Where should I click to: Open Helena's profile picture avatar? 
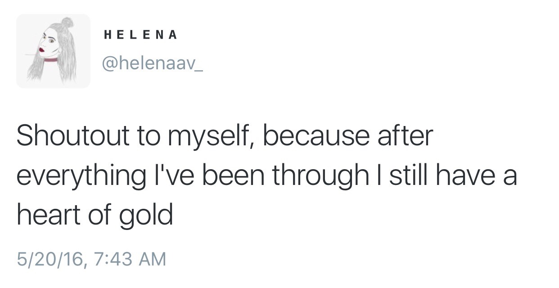point(53,51)
